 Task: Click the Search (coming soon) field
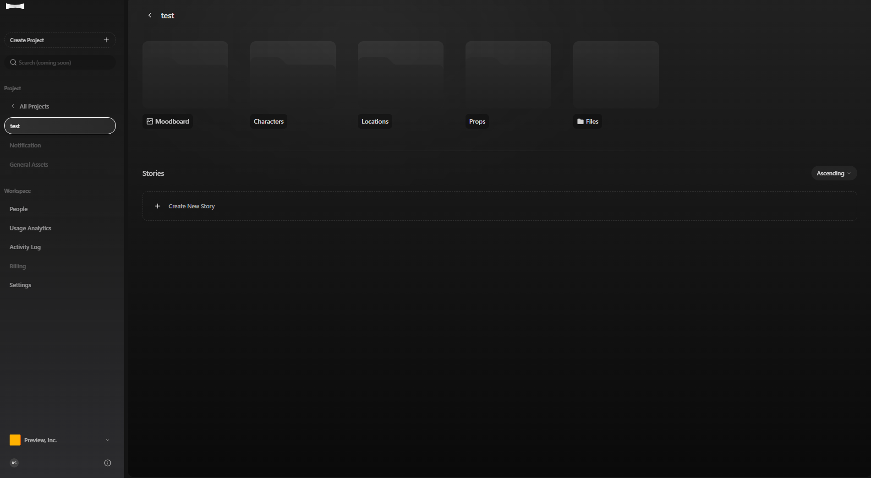coord(60,62)
